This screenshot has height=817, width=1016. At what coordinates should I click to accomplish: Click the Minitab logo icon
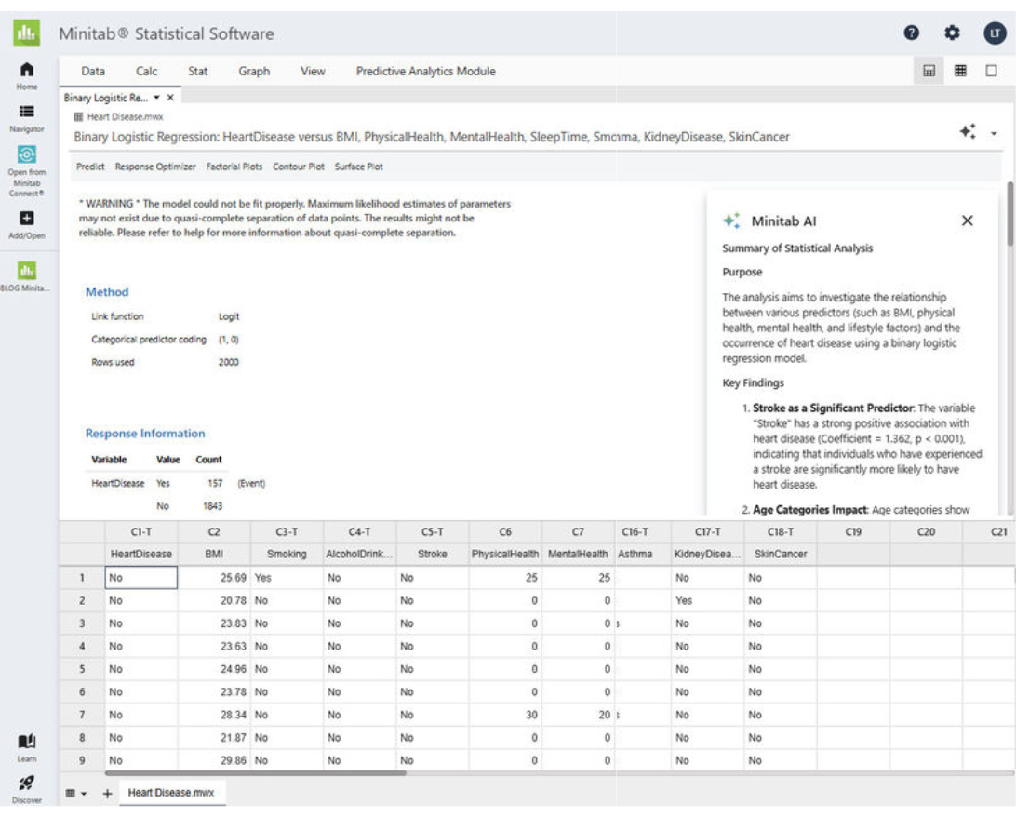click(27, 33)
